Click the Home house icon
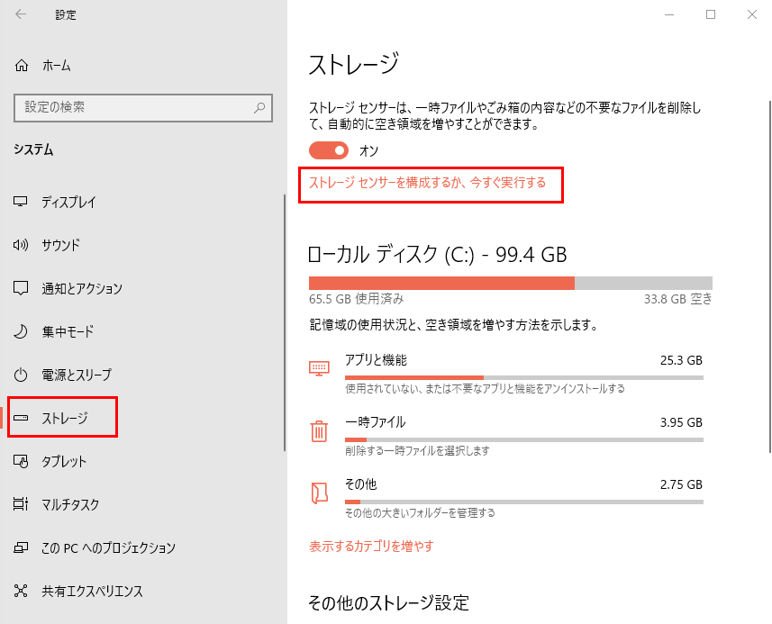The width and height of the screenshot is (772, 624). 22,66
